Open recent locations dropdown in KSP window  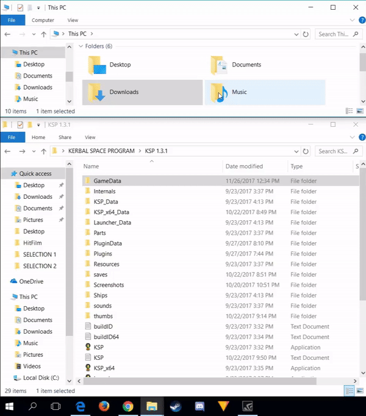tap(34, 151)
